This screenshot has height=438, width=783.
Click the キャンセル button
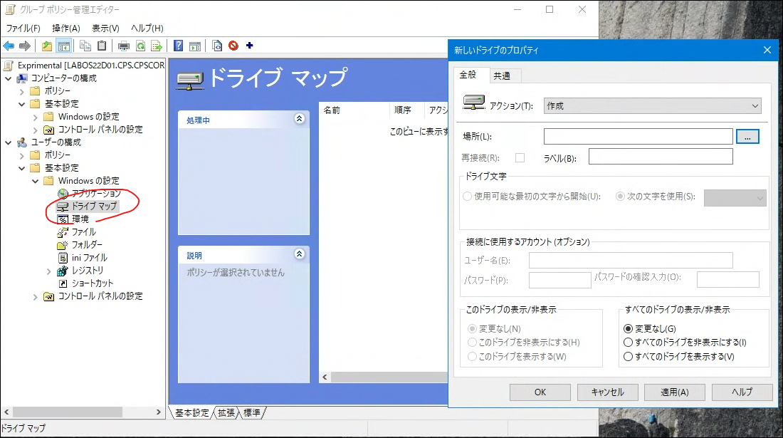click(x=607, y=392)
